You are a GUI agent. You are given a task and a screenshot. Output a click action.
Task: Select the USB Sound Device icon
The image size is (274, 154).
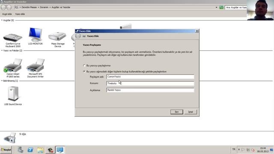click(x=13, y=96)
